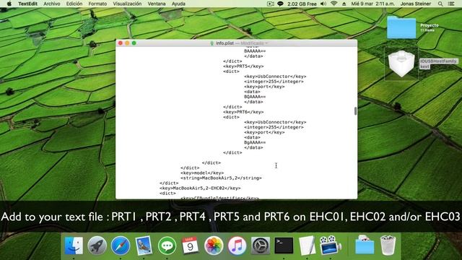Screen dimensions: 462x260
Task: Click the BgAAAA== data value
Action: (255, 142)
